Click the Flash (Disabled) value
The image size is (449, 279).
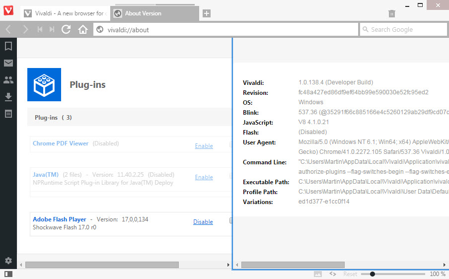(x=312, y=132)
